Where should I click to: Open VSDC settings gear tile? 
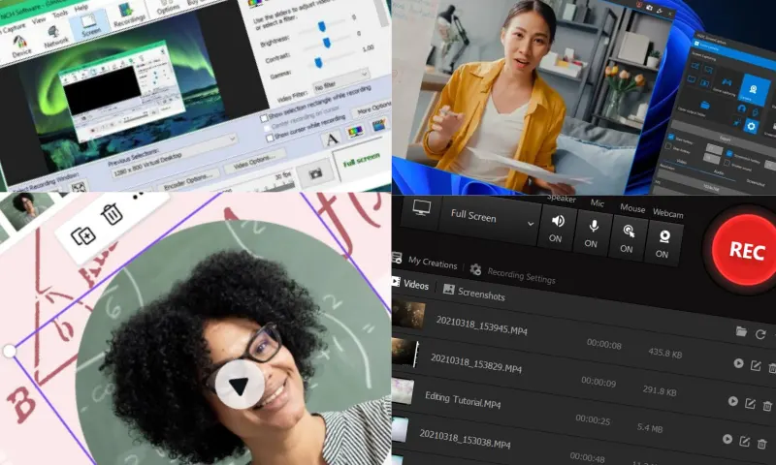coord(751,126)
